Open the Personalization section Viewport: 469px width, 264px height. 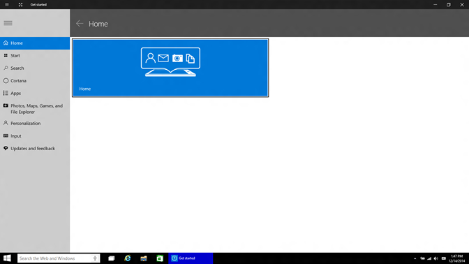tap(35, 124)
